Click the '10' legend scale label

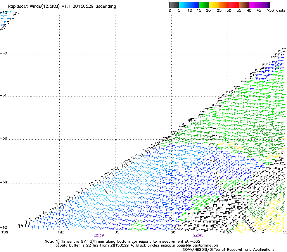(190, 10)
